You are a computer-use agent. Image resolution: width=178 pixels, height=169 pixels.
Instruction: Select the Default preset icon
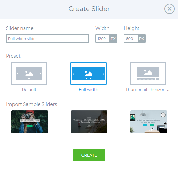(x=29, y=74)
